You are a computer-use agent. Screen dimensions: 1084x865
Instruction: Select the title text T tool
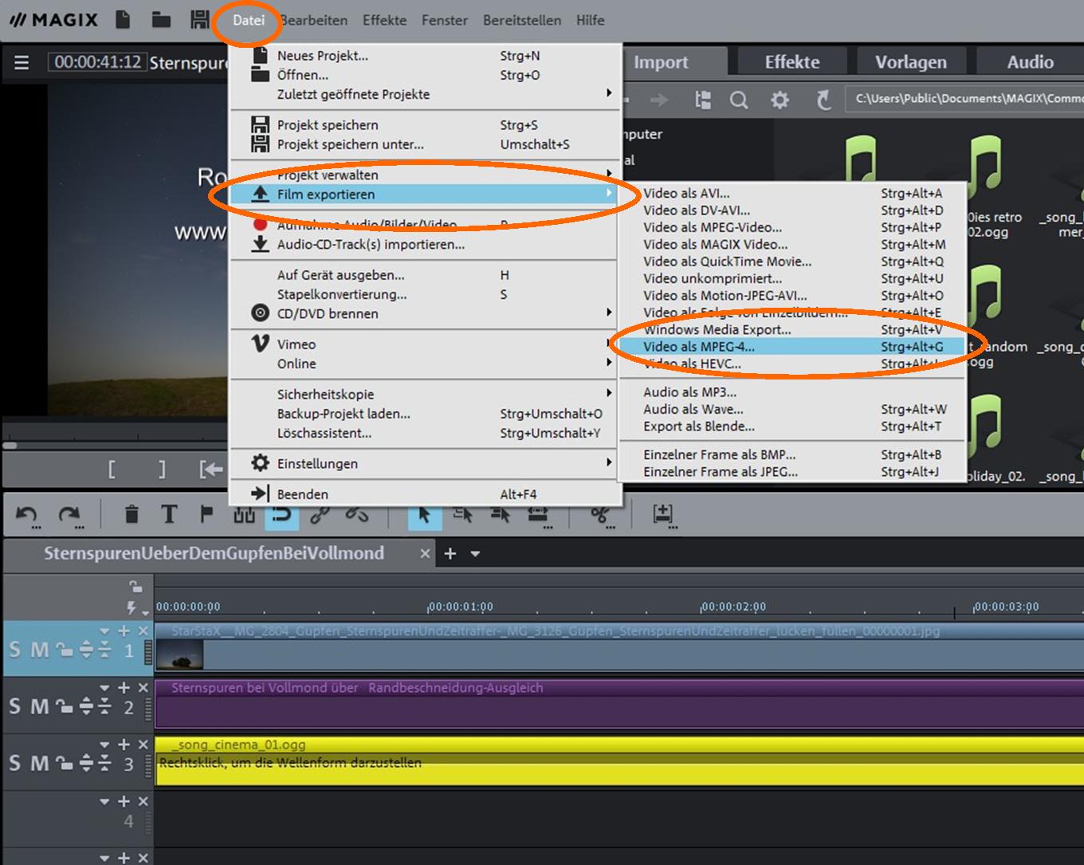click(x=169, y=515)
